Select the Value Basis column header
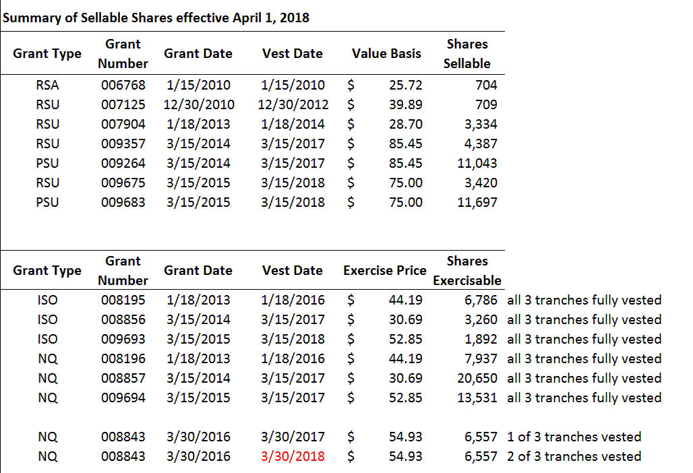The image size is (693, 473). [386, 54]
